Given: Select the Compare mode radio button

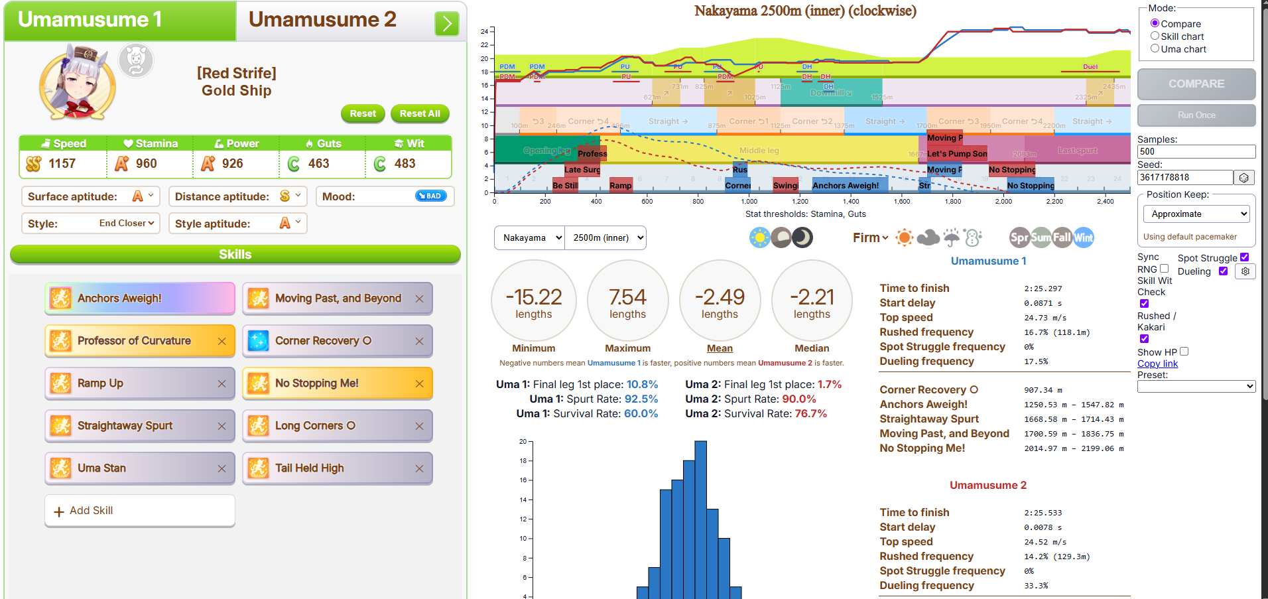Looking at the screenshot, I should (1155, 23).
